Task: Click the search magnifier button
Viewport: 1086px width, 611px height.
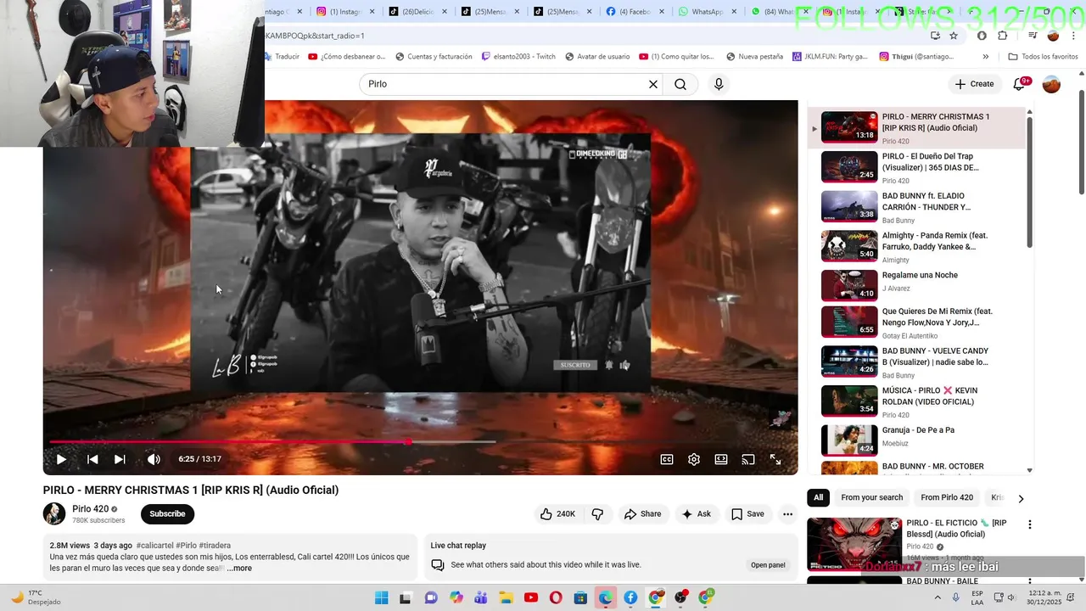Action: click(680, 84)
